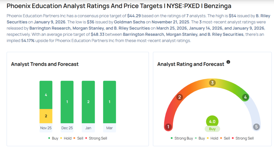This screenshot has width=274, height=151.
Task: Click gauge marker number 1
Action: pyautogui.click(x=168, y=127)
